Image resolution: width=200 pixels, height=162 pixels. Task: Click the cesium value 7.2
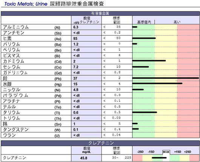[76, 67]
